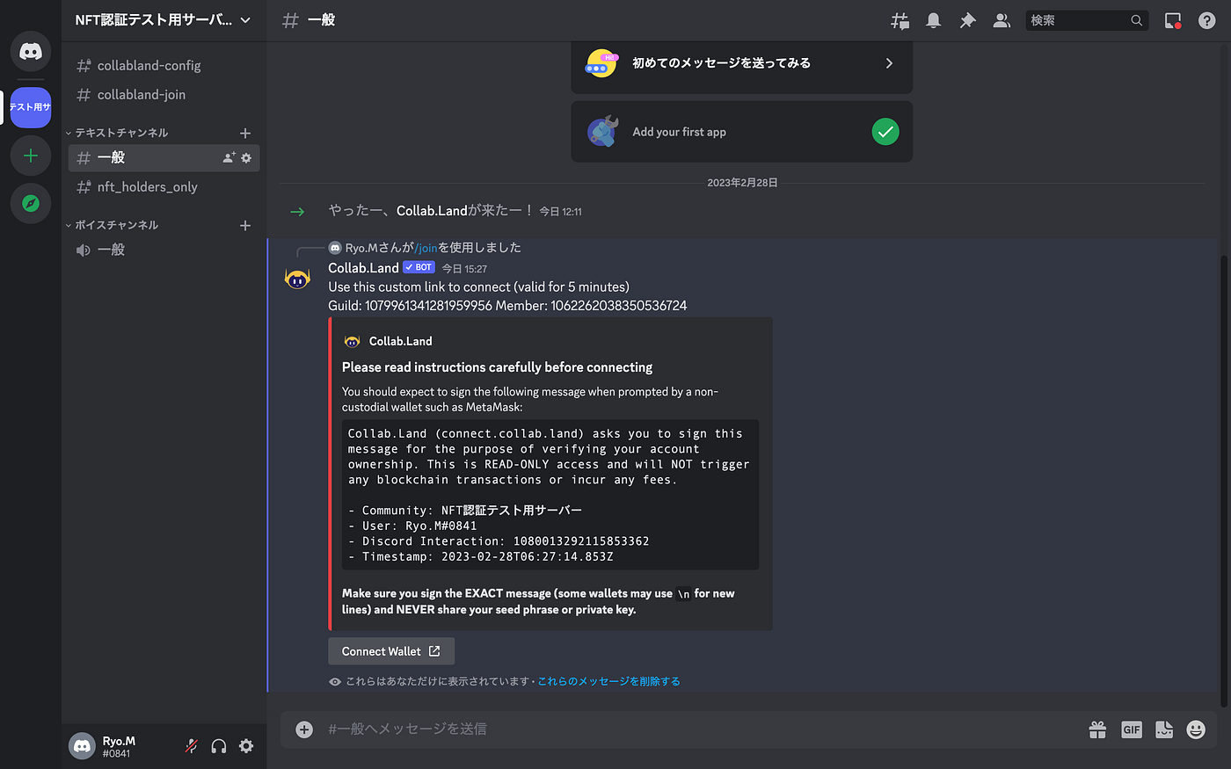This screenshot has width=1231, height=769.
Task: Select the 一般 text channel
Action: point(164,158)
